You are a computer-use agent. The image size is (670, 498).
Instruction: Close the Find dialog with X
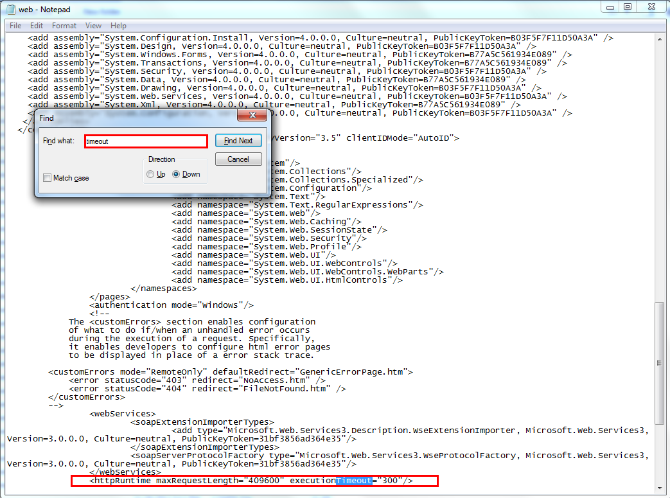[x=252, y=116]
